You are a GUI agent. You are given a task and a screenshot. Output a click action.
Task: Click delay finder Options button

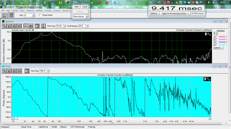(154, 13)
